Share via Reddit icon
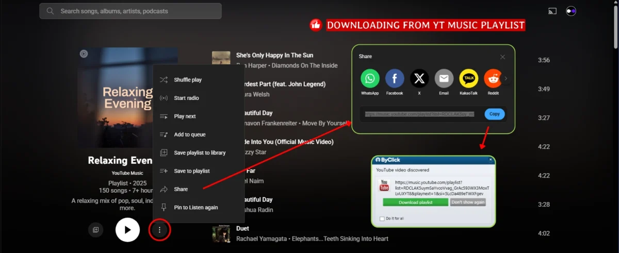Viewport: 619px width, 253px height. point(493,79)
